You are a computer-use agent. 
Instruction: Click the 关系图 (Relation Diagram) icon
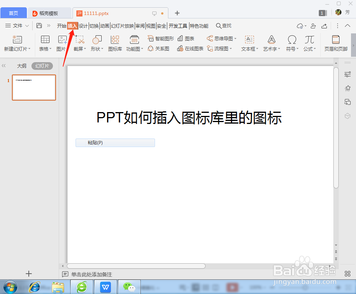pos(158,48)
